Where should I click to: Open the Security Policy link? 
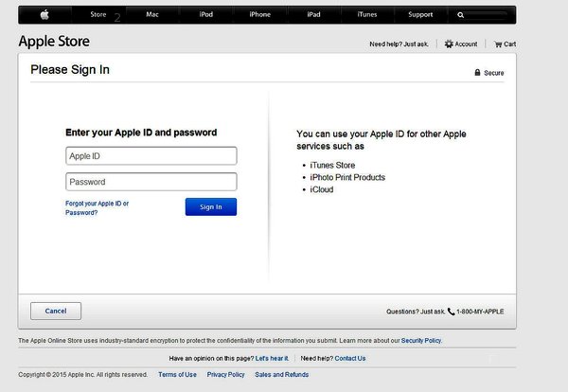point(421,341)
